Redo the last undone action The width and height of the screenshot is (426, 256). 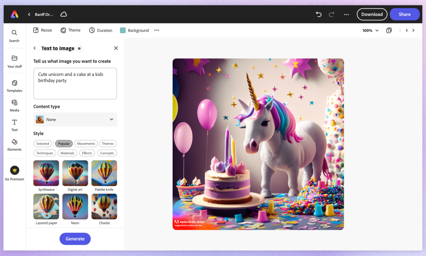click(x=331, y=14)
